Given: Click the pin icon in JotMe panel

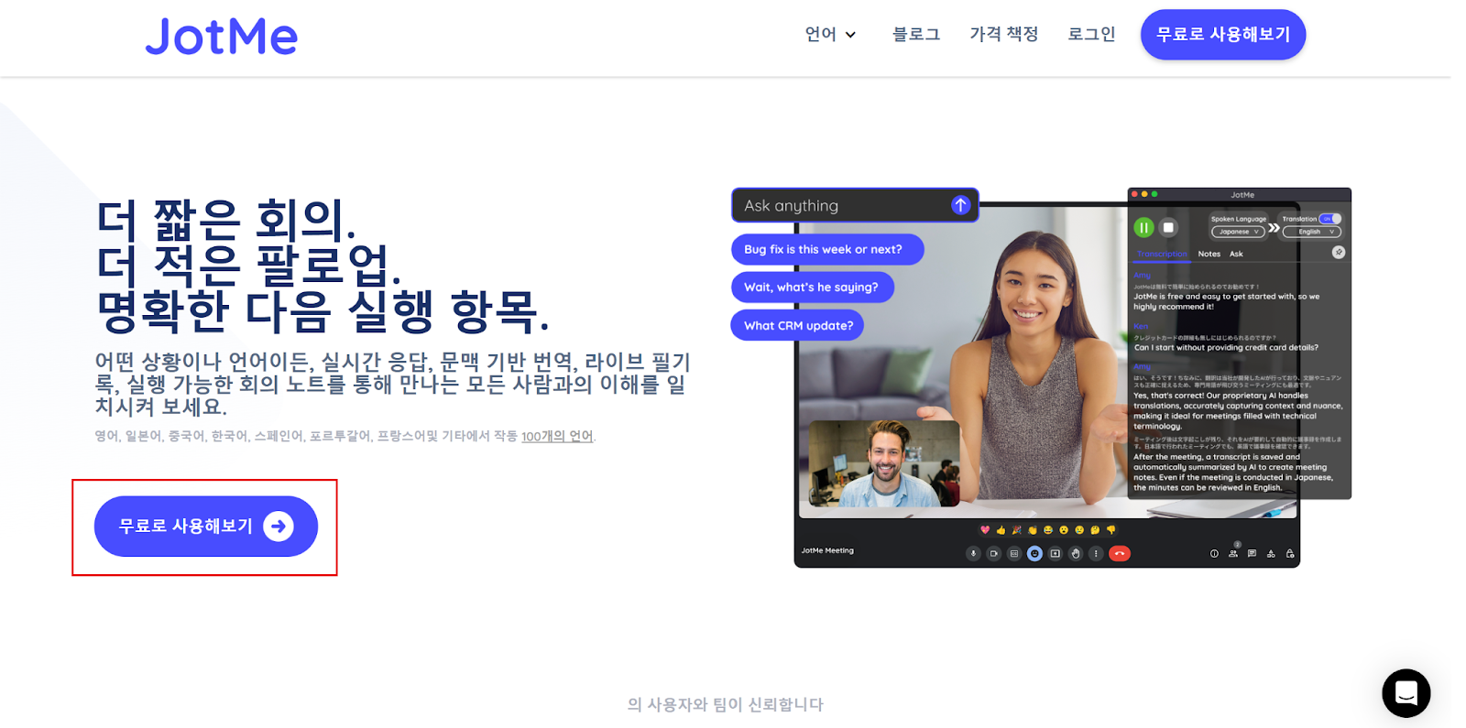Looking at the screenshot, I should tap(1339, 252).
